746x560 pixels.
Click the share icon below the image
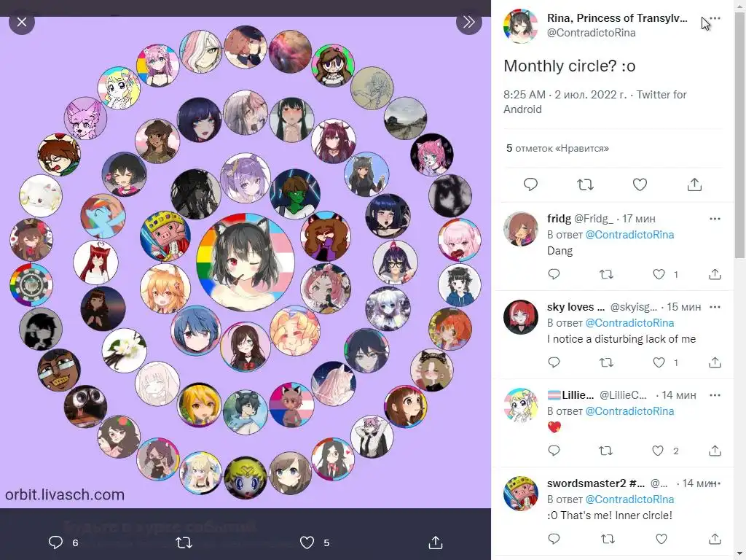pyautogui.click(x=436, y=542)
